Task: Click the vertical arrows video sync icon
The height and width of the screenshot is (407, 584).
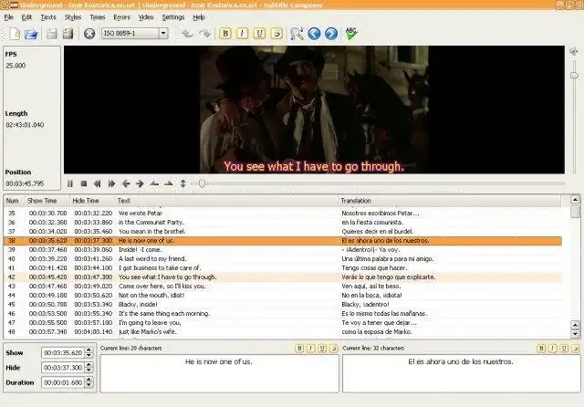Action: [182, 183]
